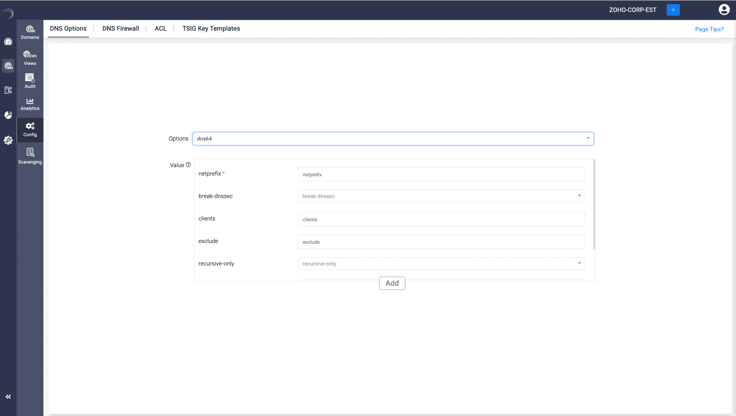Click the Add button
This screenshot has height=416, width=736.
pos(392,283)
